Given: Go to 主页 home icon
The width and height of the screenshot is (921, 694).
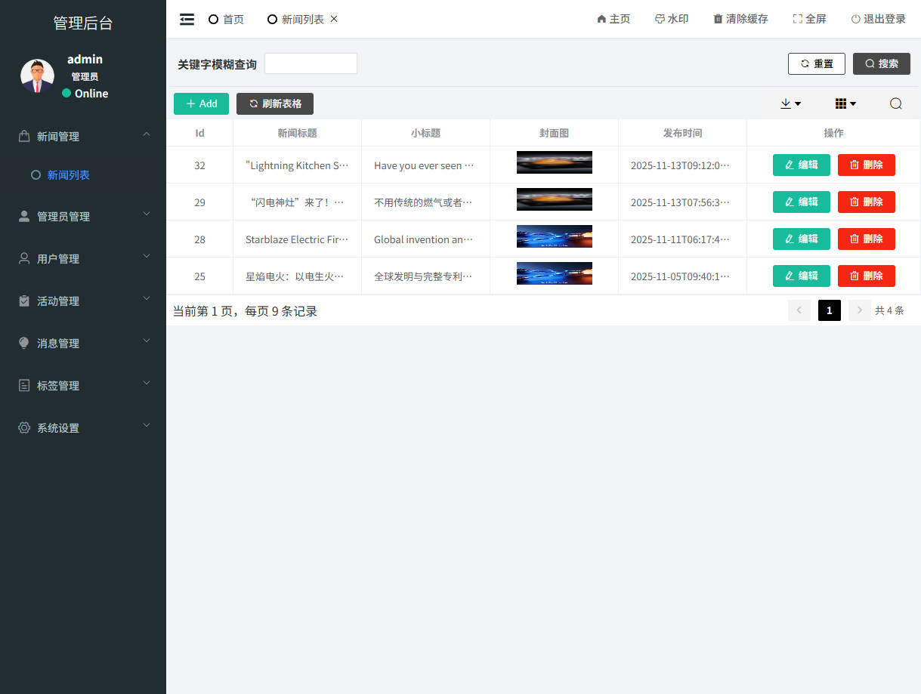Looking at the screenshot, I should tap(601, 20).
